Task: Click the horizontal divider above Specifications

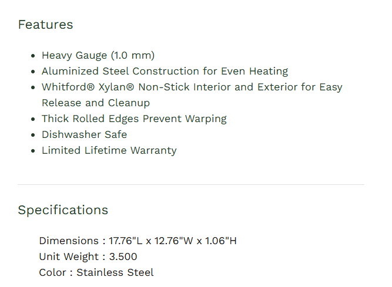Action: [190, 185]
